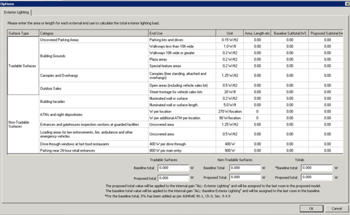Click Tradable Surfaces Proposed total field
Screen dimensions: 350x215
(173, 178)
